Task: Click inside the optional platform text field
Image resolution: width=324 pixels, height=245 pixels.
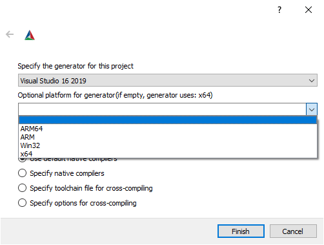Action: click(x=162, y=109)
